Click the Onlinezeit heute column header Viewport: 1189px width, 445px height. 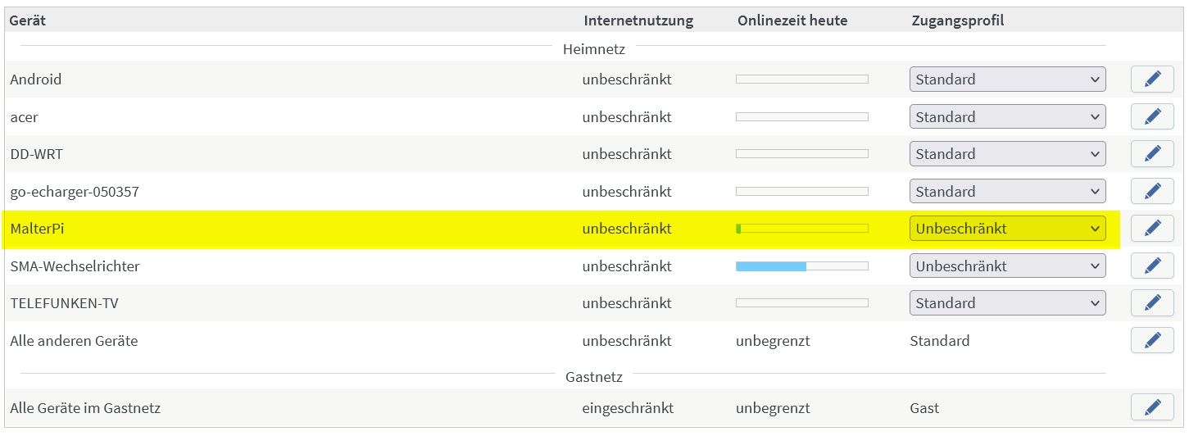792,20
